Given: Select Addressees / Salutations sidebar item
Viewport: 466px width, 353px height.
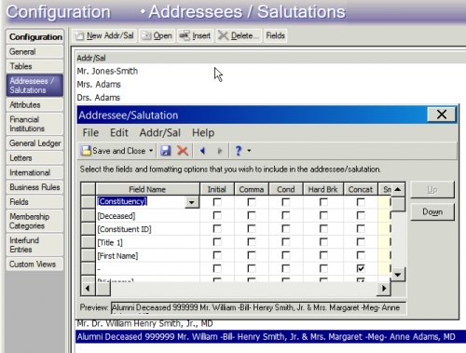Looking at the screenshot, I should 34,86.
